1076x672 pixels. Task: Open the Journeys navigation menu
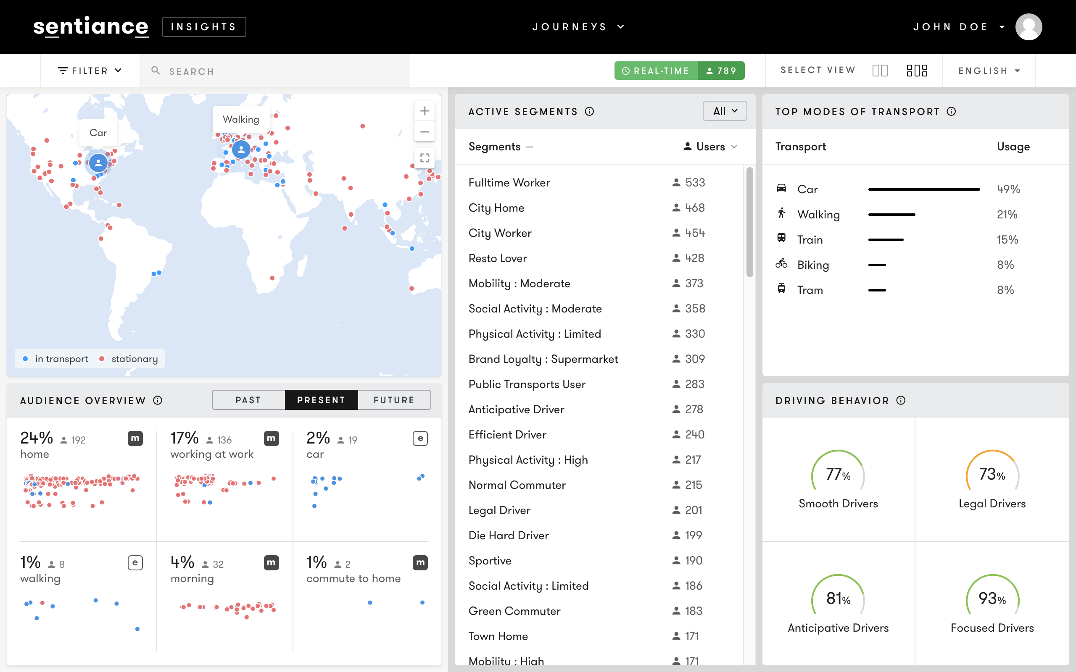578,26
